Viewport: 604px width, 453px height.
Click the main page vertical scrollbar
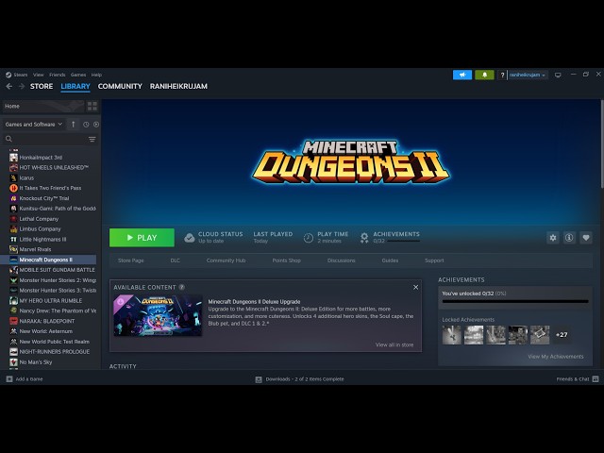click(x=602, y=143)
